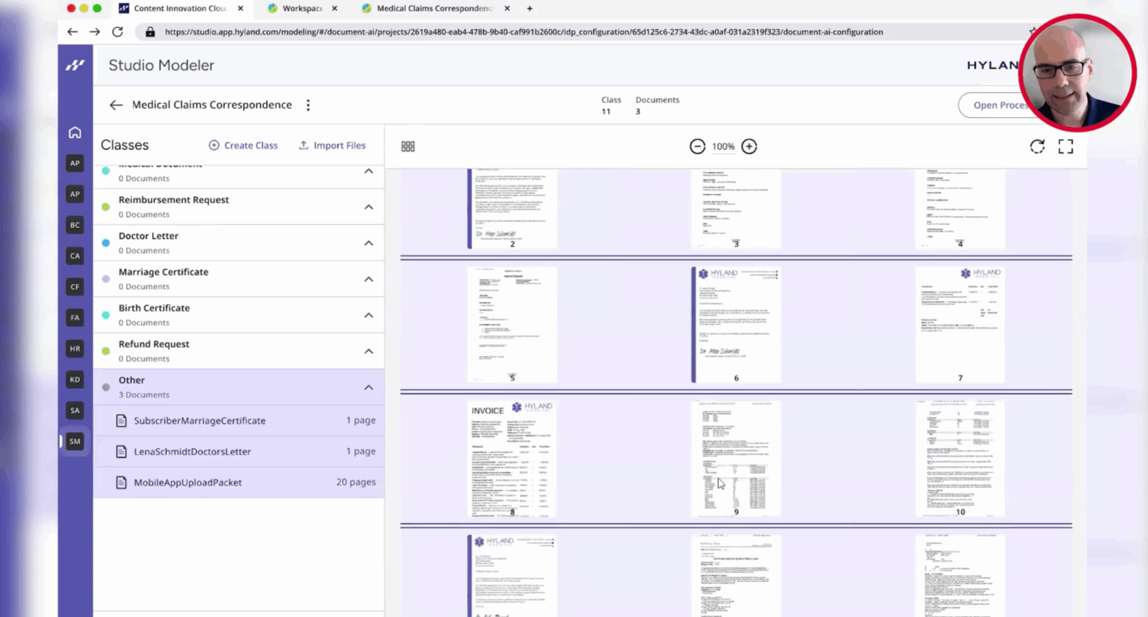1148x617 pixels.
Task: Collapse the Birth Certificate class
Action: coord(368,315)
